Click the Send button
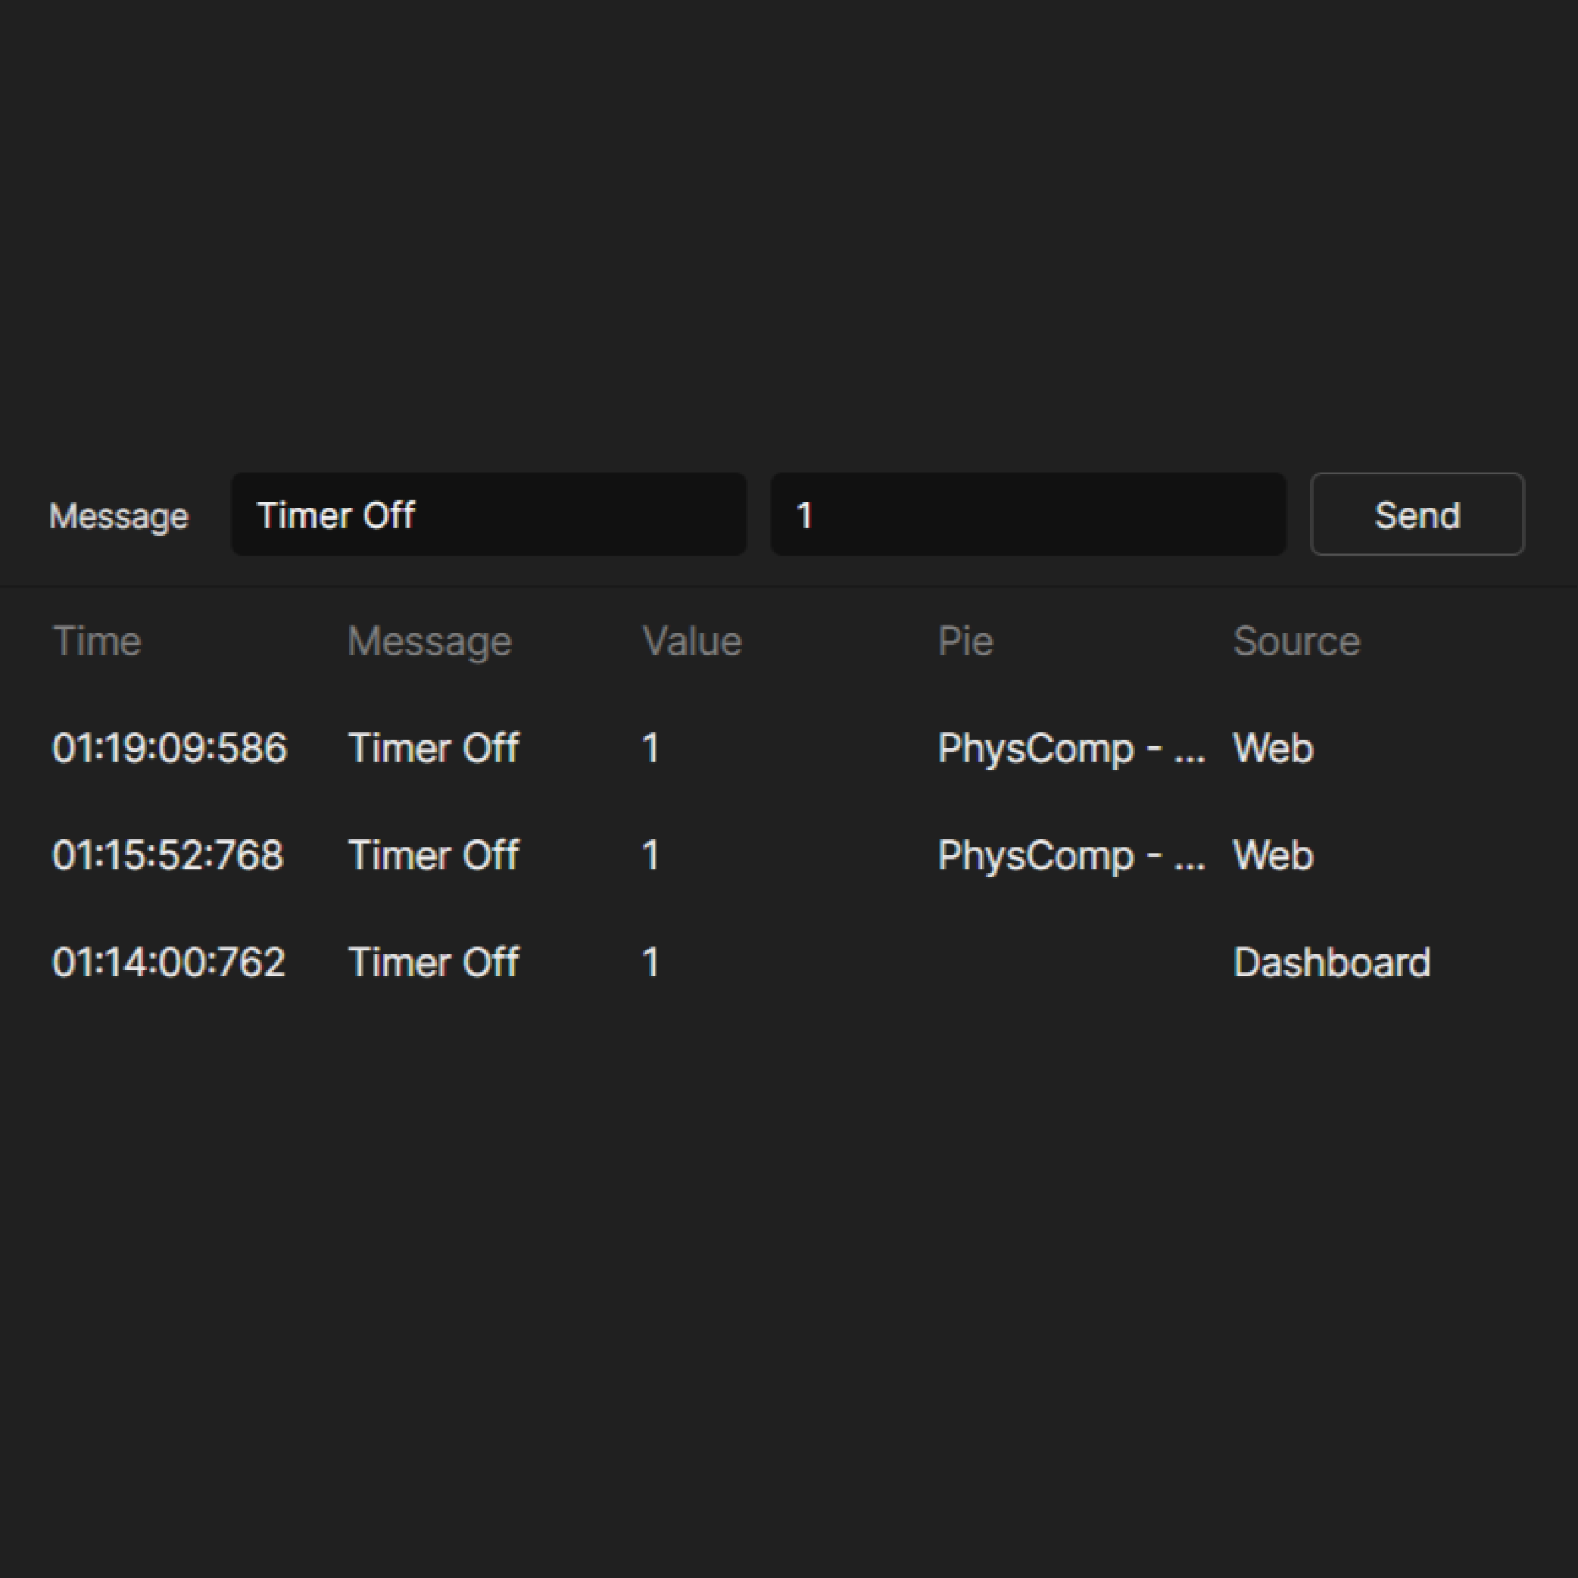Viewport: 1578px width, 1578px height. (1417, 515)
